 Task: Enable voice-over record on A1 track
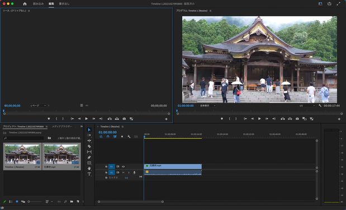[134, 173]
